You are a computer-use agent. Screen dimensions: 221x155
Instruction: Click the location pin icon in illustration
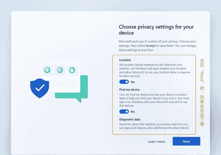[47, 70]
